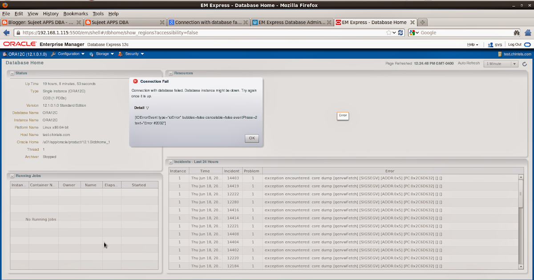Open the Bookmarks menu

[76, 14]
